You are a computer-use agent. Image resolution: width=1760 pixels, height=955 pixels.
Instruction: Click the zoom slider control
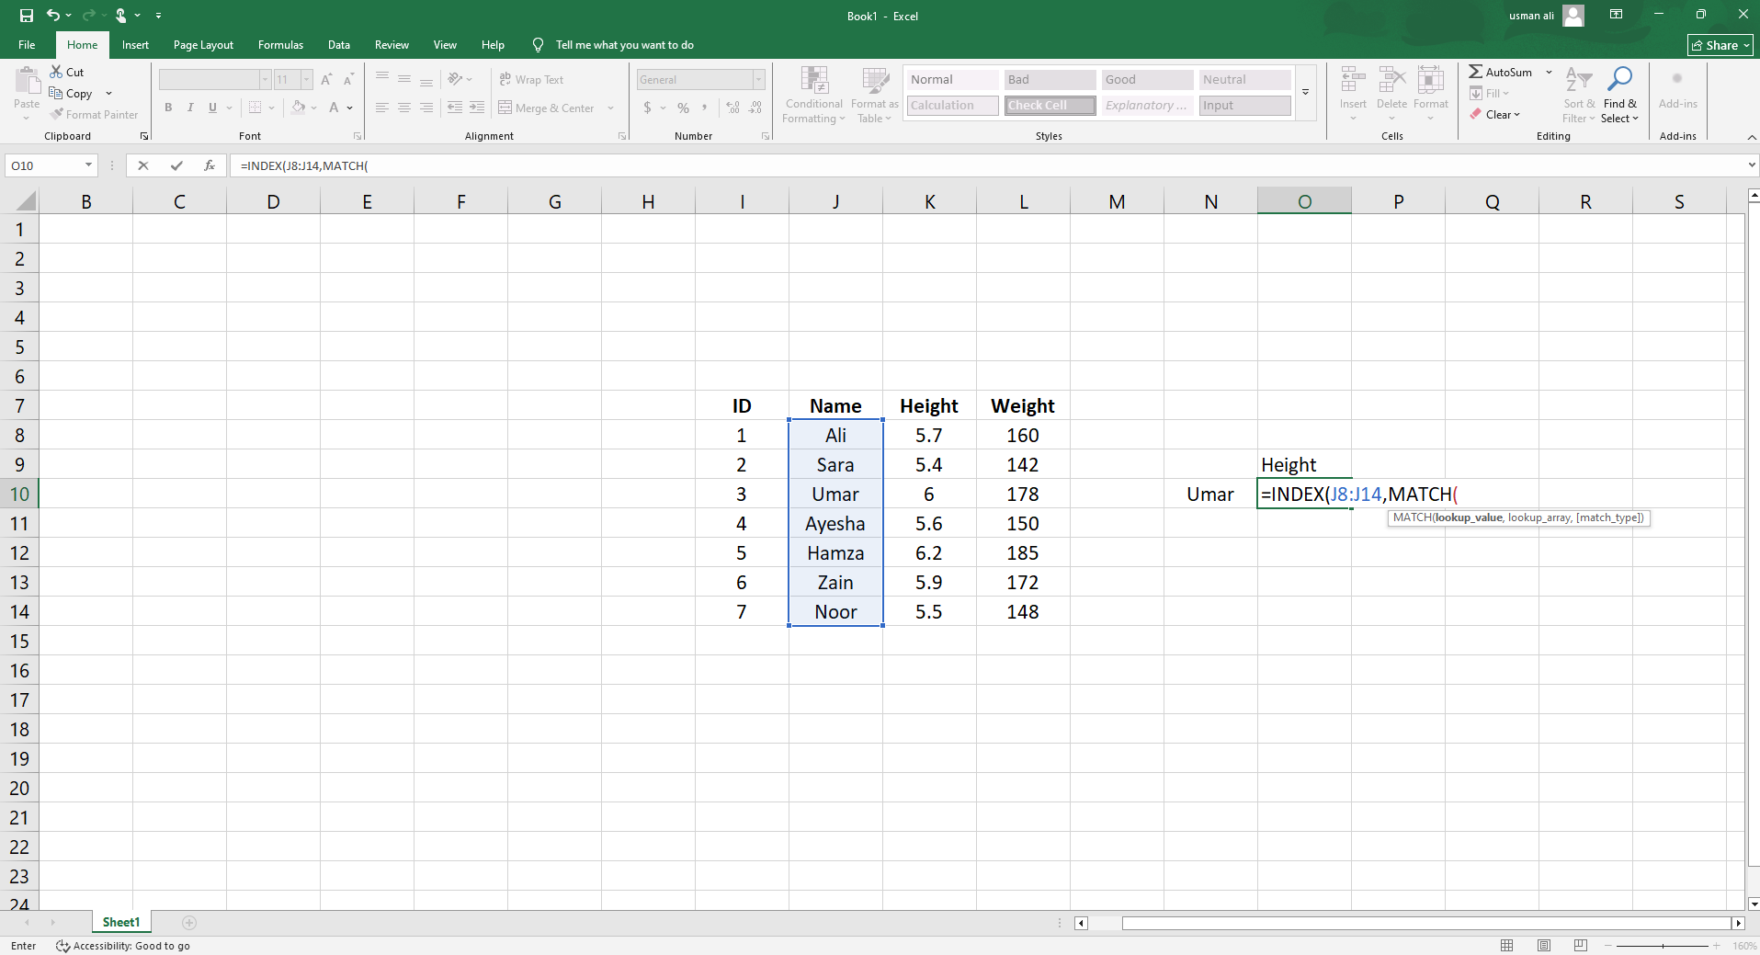click(1663, 946)
